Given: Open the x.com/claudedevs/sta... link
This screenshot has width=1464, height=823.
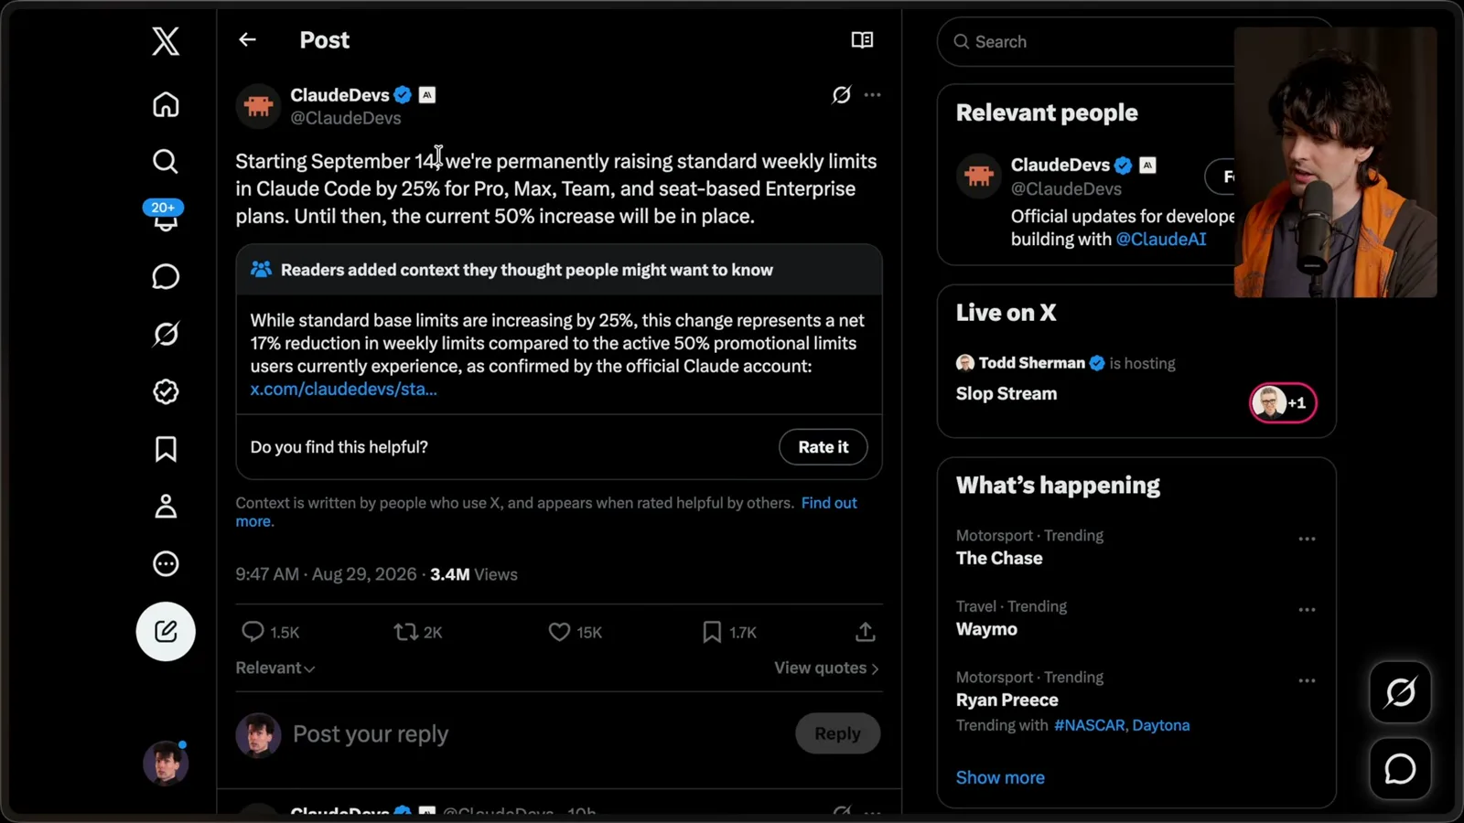Looking at the screenshot, I should tap(343, 389).
